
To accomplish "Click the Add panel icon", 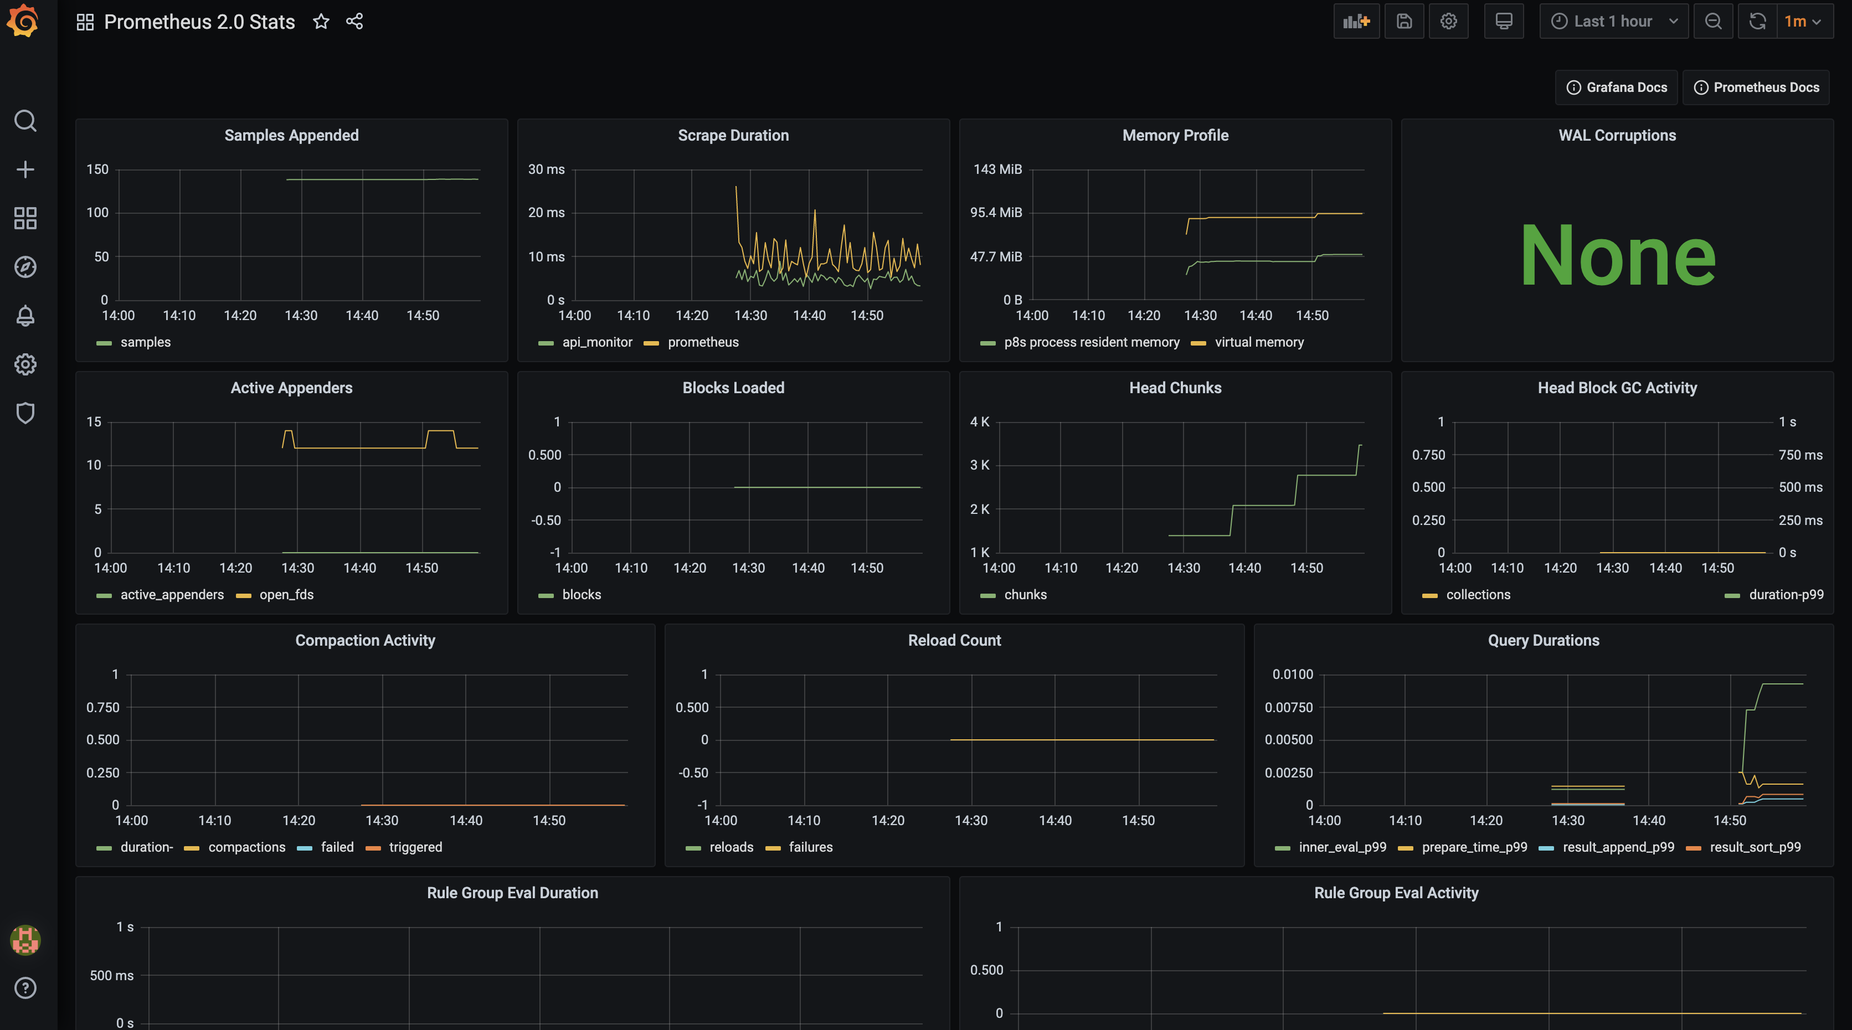I will click(x=1356, y=22).
